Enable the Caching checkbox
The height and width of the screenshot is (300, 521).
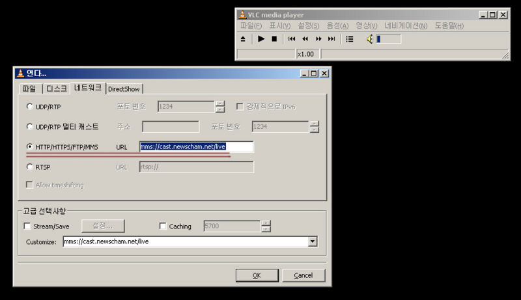(163, 226)
